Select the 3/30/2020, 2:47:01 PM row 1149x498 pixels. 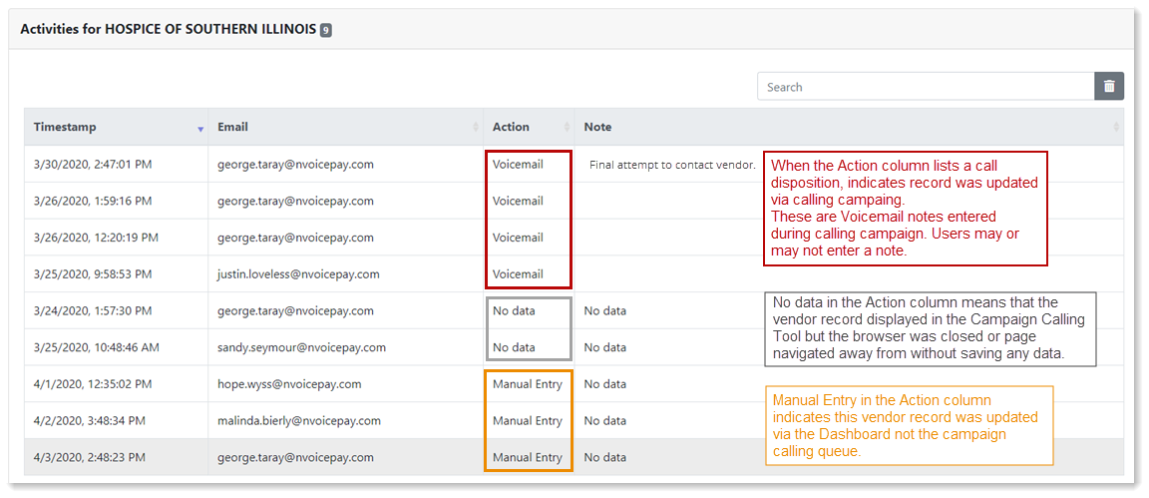click(574, 165)
